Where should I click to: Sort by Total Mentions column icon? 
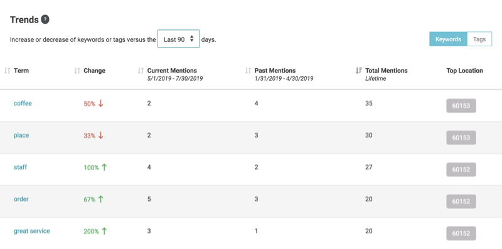coord(359,71)
